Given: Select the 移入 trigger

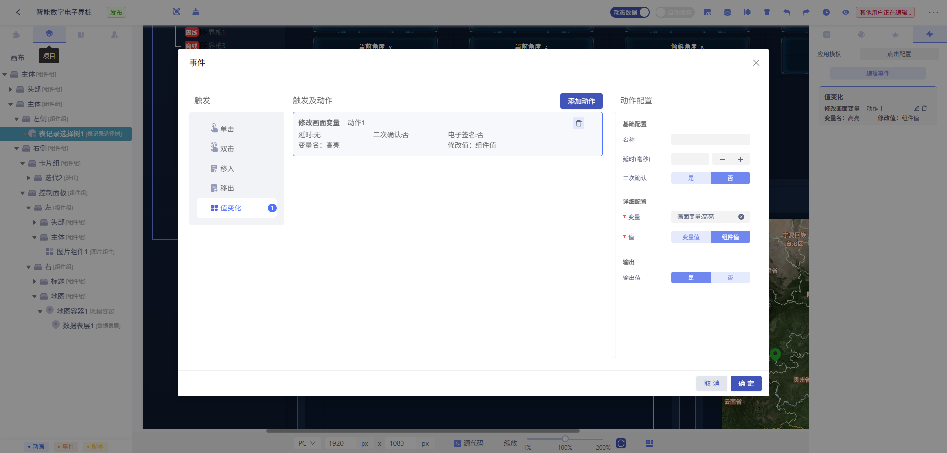Looking at the screenshot, I should click(x=237, y=168).
